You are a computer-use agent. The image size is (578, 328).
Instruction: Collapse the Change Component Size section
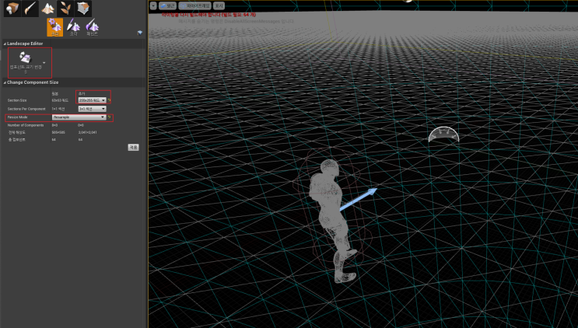click(5, 82)
